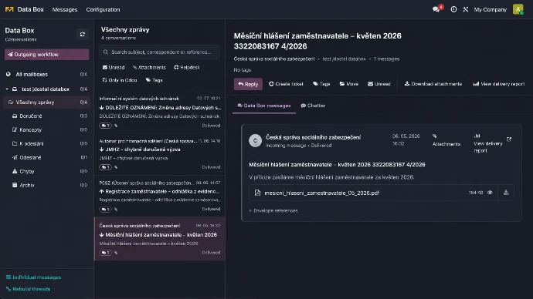
Task: Open Registrace zaměstnavatele conversation
Action: [160, 197]
